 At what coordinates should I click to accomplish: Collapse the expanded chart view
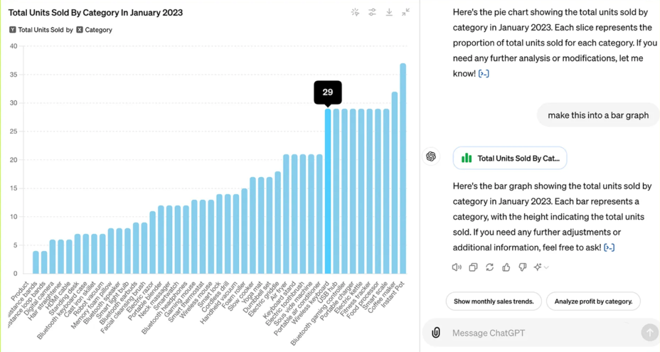click(406, 12)
